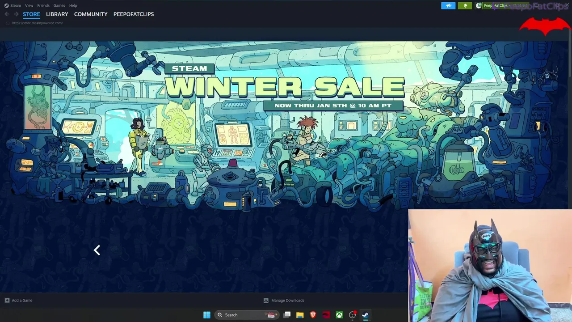The width and height of the screenshot is (572, 322).
Task: Open the green notifications bell
Action: [465, 5]
